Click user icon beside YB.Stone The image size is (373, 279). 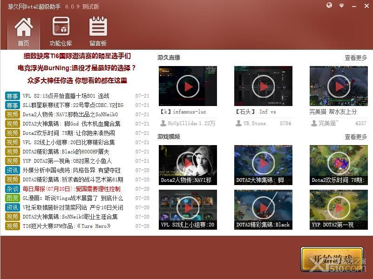[x=238, y=123]
